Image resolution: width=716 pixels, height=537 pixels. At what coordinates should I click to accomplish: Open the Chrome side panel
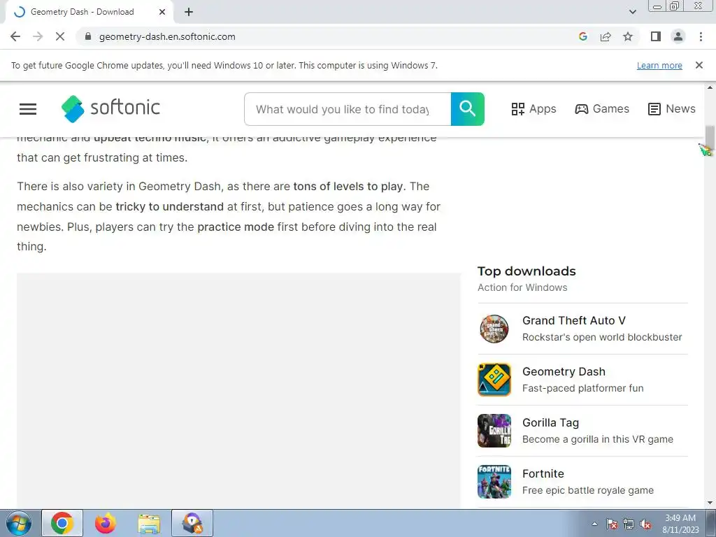point(656,36)
